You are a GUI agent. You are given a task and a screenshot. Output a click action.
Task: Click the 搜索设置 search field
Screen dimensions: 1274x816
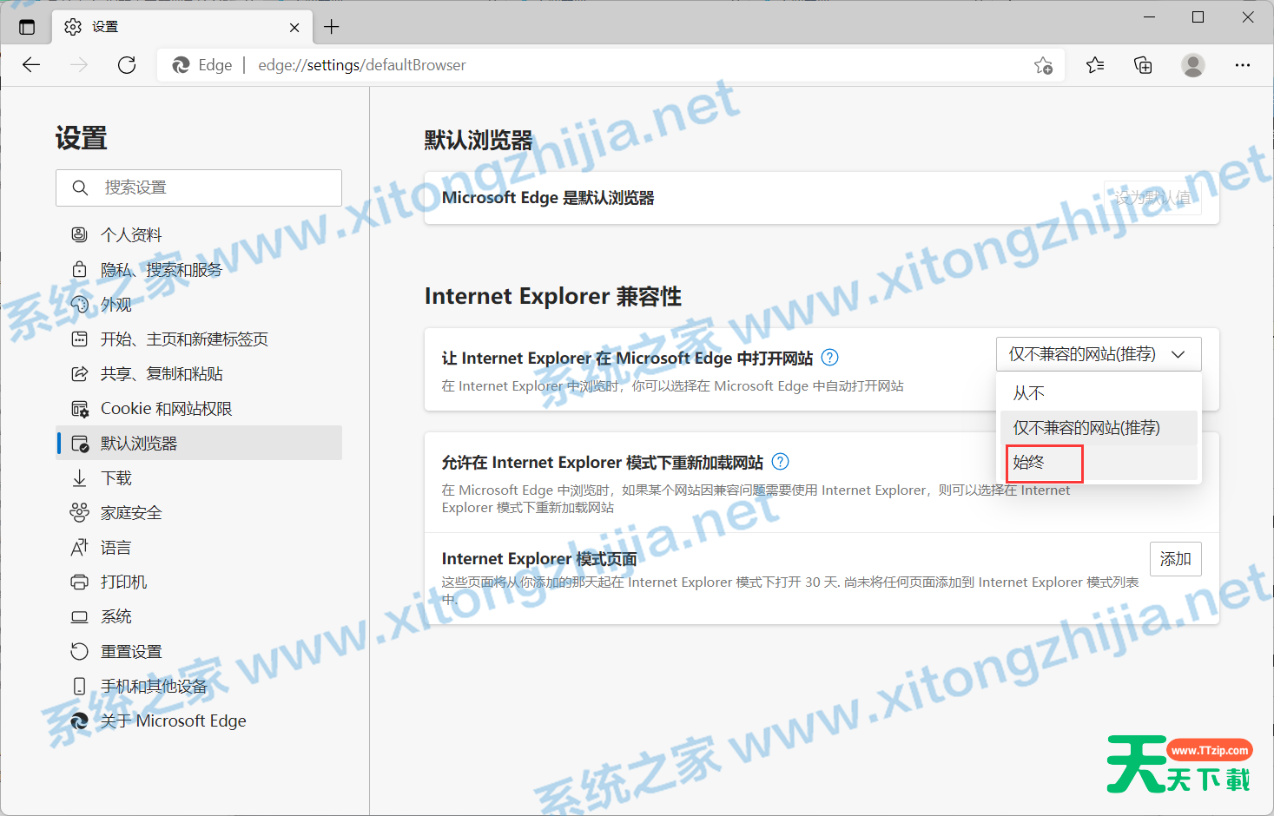tap(199, 188)
